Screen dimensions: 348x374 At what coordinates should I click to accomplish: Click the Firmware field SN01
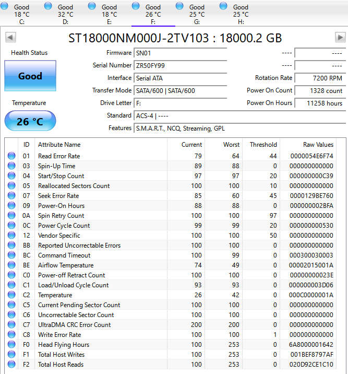tap(181, 53)
